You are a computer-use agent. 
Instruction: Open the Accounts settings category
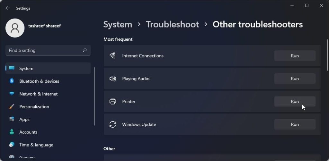click(48, 132)
